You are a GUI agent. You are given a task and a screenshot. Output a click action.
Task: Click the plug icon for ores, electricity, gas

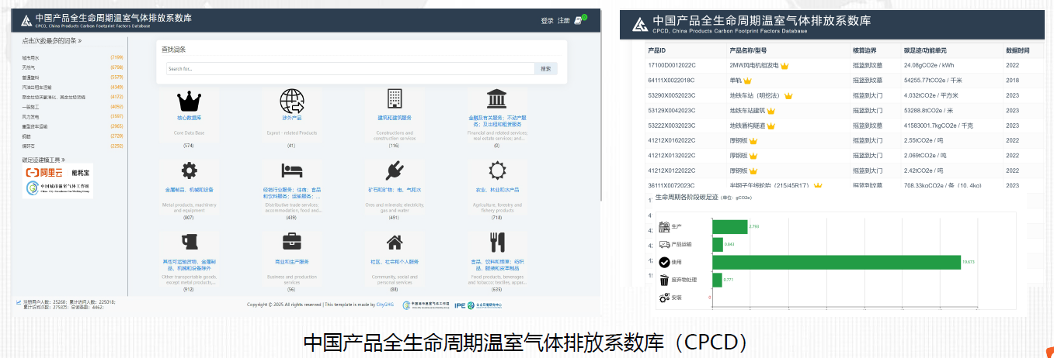tap(395, 171)
